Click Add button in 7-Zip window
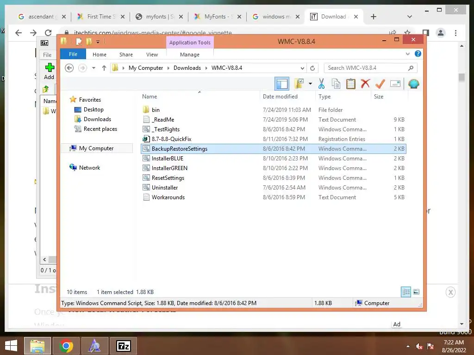 click(x=49, y=71)
